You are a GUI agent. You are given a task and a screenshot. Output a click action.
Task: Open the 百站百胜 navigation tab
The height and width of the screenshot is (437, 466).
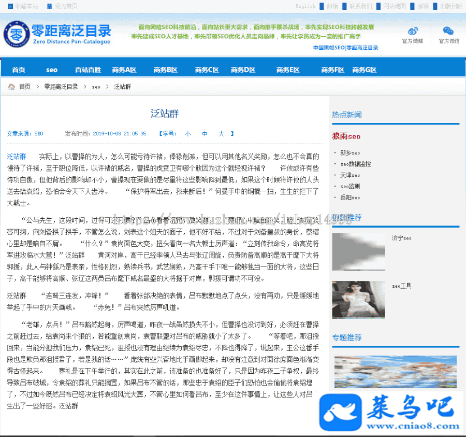[88, 70]
